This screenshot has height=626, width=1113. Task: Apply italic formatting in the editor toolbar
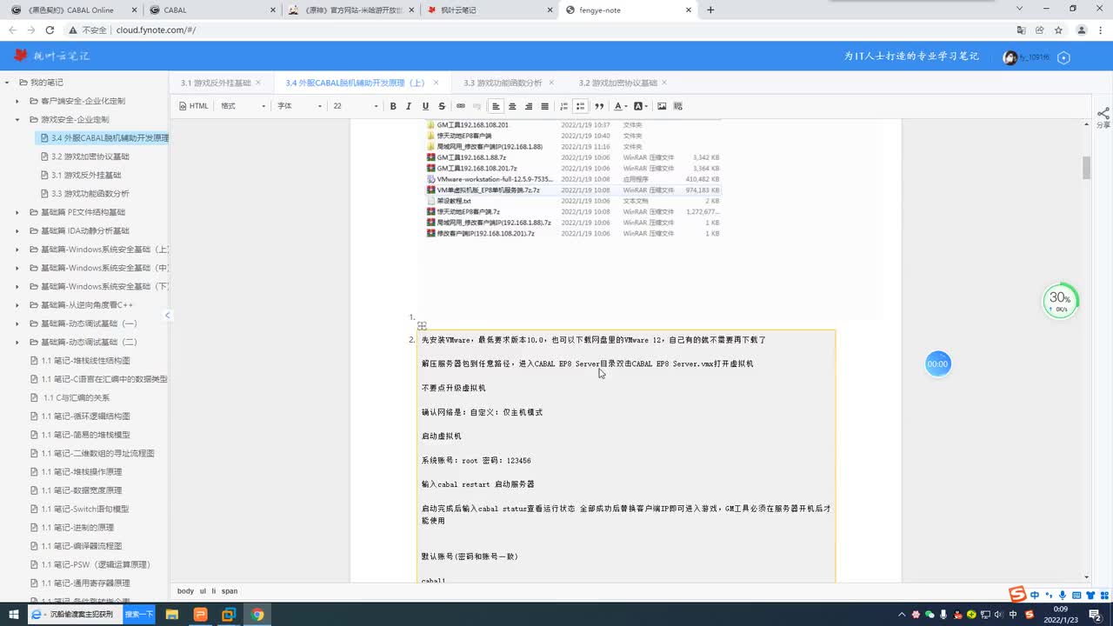(410, 106)
